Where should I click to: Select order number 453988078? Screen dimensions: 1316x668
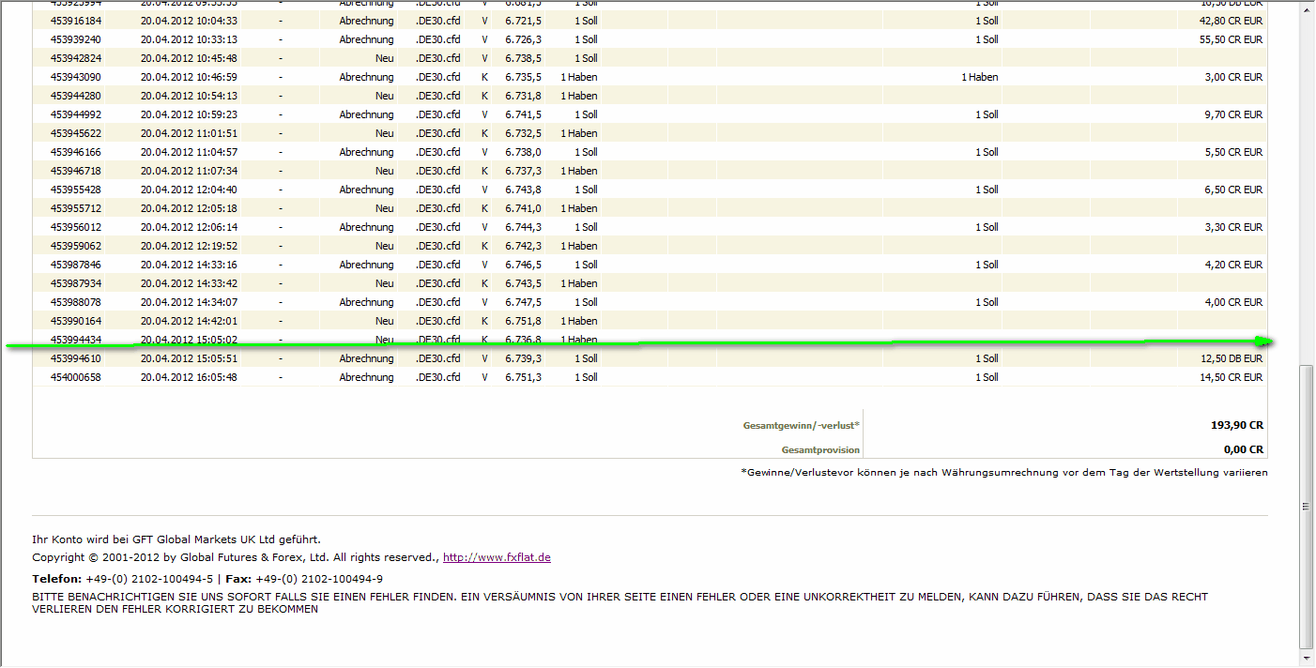click(x=76, y=302)
